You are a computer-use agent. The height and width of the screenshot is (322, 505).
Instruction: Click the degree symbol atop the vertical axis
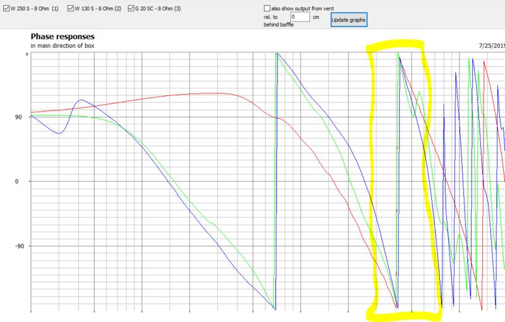point(27,55)
